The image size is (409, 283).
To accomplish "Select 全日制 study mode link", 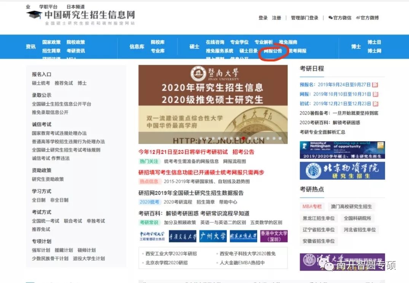I will tap(38, 200).
